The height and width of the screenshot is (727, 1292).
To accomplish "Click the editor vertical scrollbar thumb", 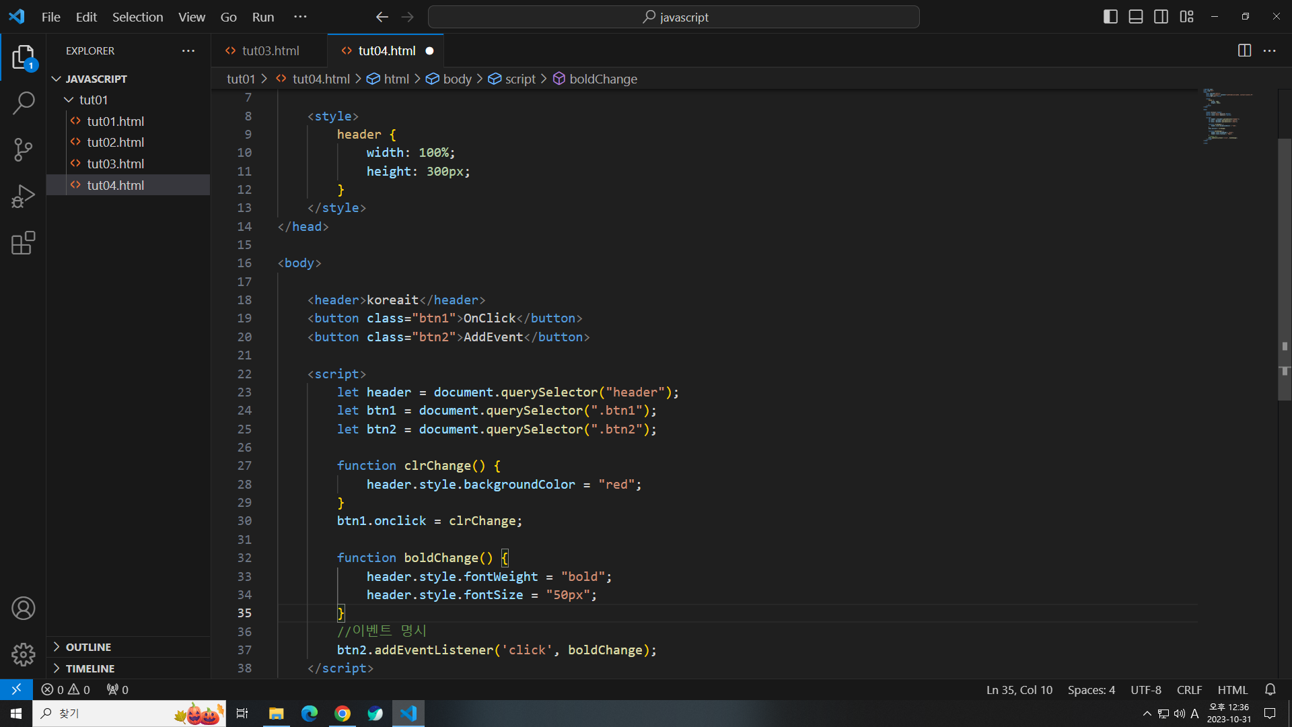I will tap(1284, 269).
